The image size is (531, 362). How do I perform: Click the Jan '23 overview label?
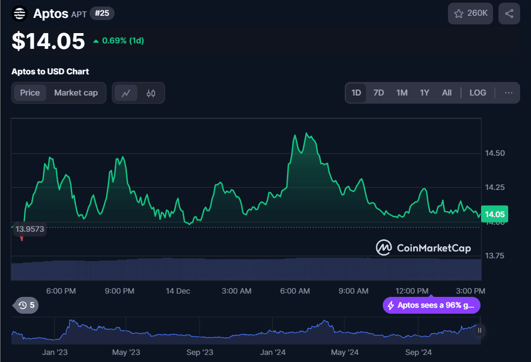point(55,352)
